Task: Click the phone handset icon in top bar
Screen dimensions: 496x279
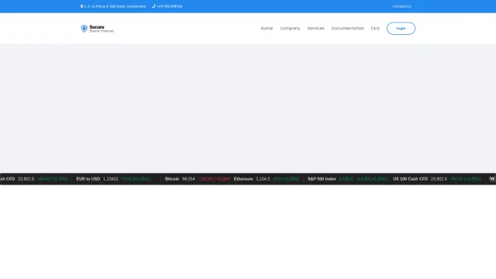Action: tap(153, 6)
